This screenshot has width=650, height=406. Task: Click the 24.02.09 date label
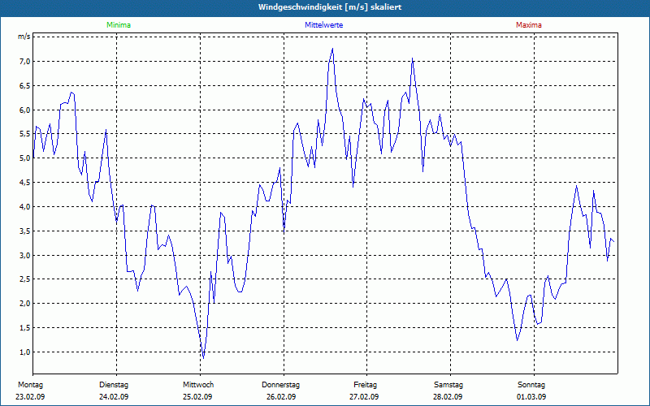tap(114, 397)
